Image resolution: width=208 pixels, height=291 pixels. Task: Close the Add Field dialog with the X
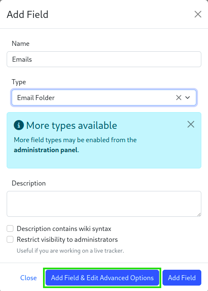point(198,14)
